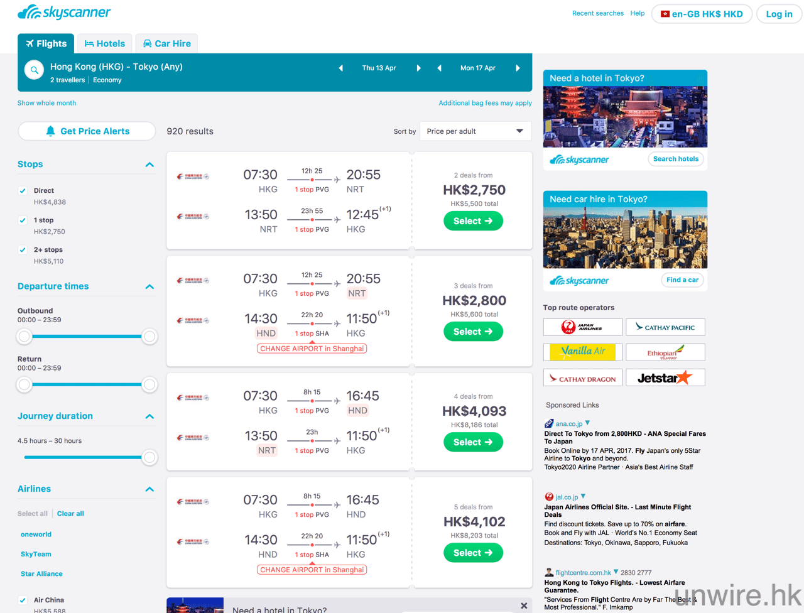
Task: Close the hotel banner at bottom
Action: 524,605
